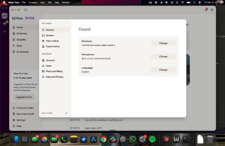This screenshot has width=225, height=146.
Task: Toggle the sidebar panel icon
Action: pos(26,10)
